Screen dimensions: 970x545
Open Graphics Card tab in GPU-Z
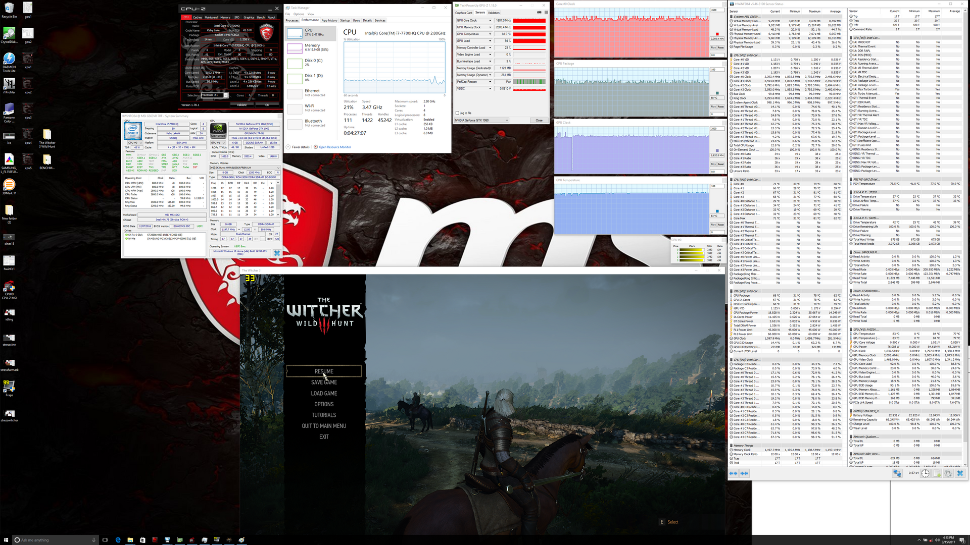click(x=464, y=13)
